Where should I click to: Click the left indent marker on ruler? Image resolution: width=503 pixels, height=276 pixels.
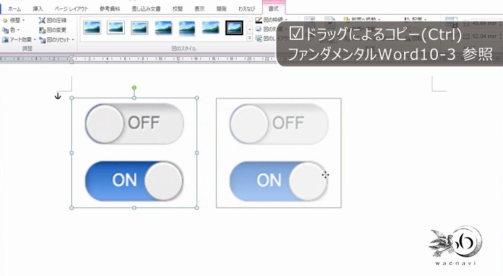(x=72, y=61)
